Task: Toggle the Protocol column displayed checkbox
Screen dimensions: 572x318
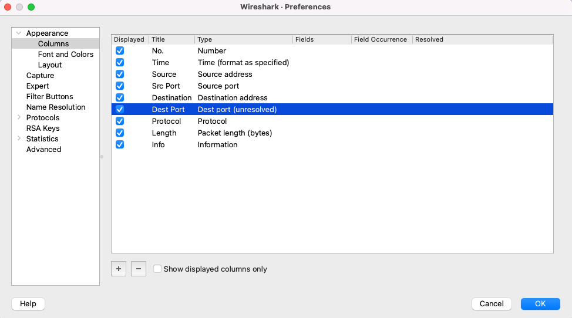Action: (120, 121)
